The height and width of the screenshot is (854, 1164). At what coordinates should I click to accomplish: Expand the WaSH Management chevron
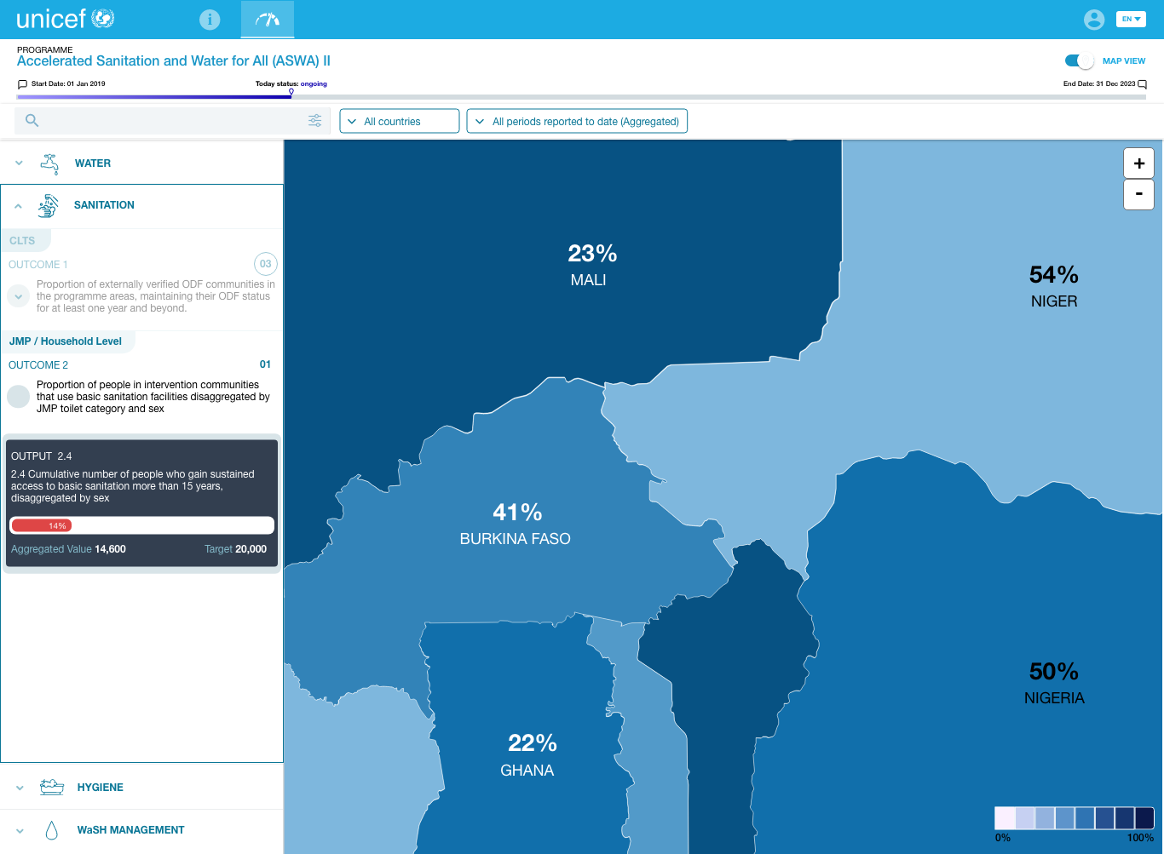(x=20, y=830)
